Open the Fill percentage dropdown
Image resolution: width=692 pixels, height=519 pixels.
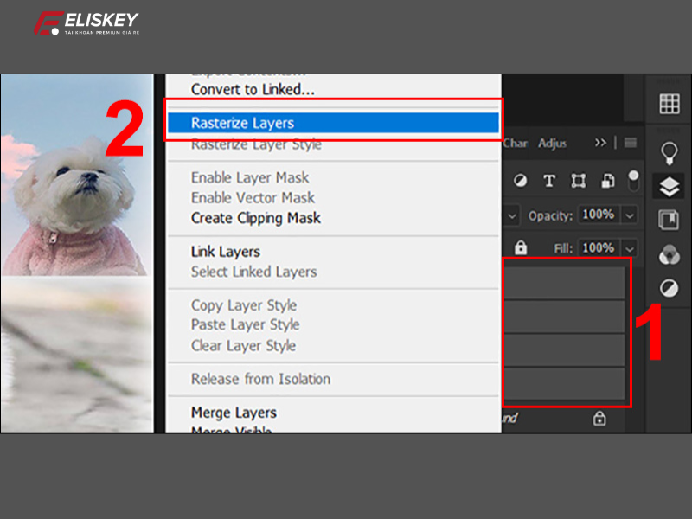tap(629, 246)
